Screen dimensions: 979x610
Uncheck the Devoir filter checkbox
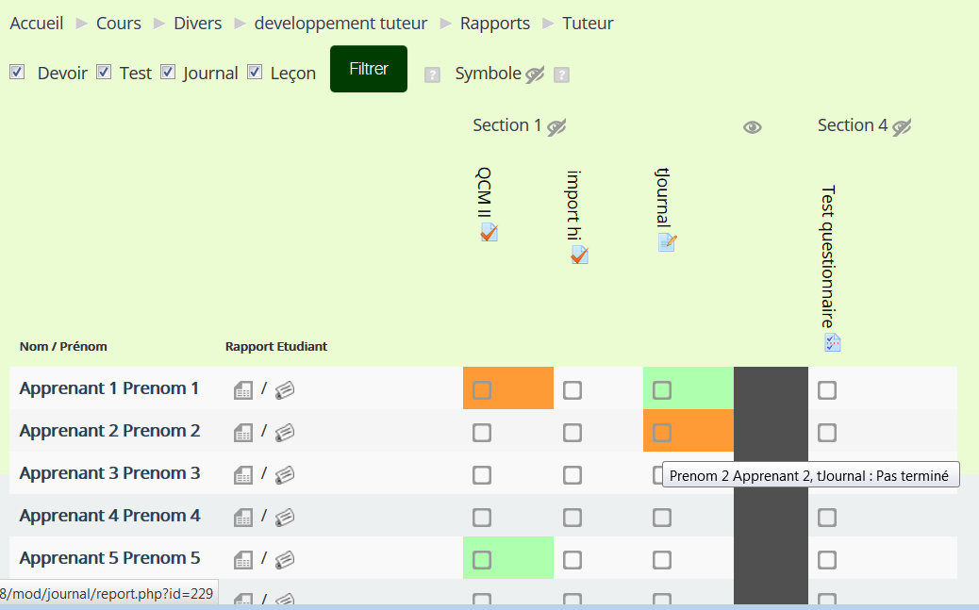(18, 72)
